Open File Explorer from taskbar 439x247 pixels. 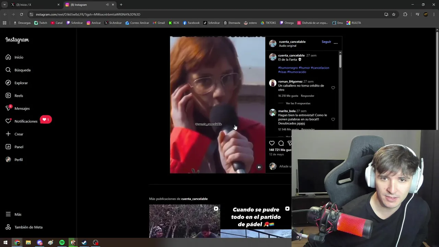[x=28, y=243]
